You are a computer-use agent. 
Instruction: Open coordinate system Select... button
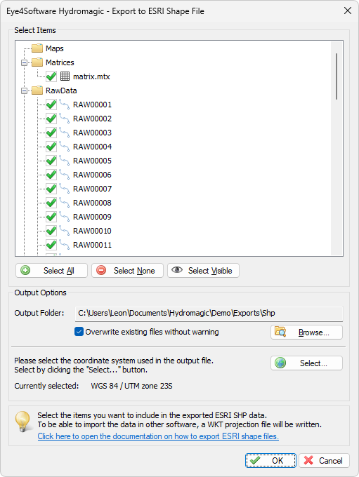tap(306, 363)
